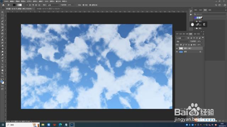Hide the cloud layer (top layer)
This screenshot has width=227, height=127.
[177, 48]
